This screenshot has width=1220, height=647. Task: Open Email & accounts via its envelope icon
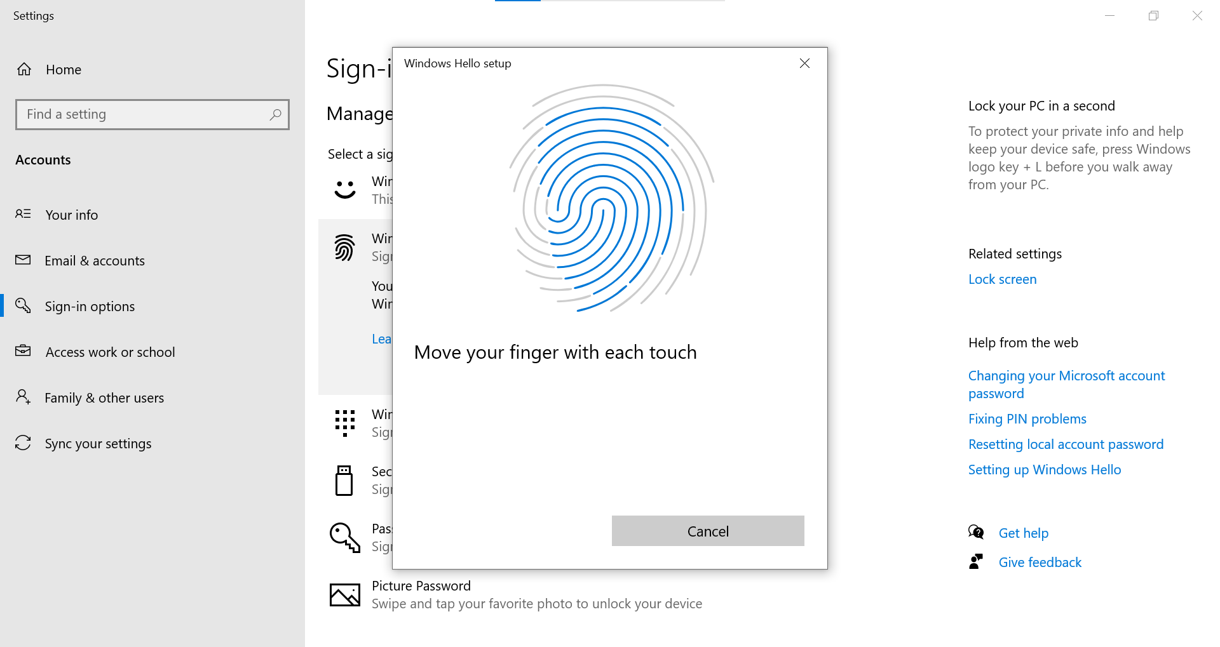point(23,260)
